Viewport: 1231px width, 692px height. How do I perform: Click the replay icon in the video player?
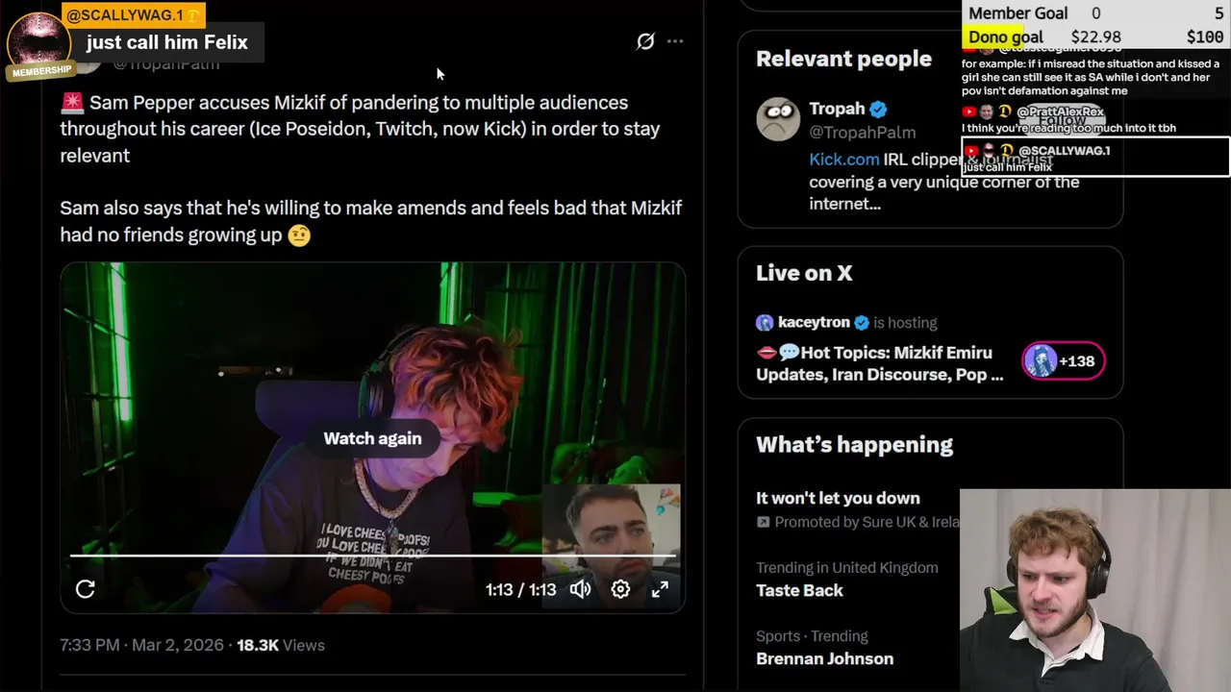86,589
